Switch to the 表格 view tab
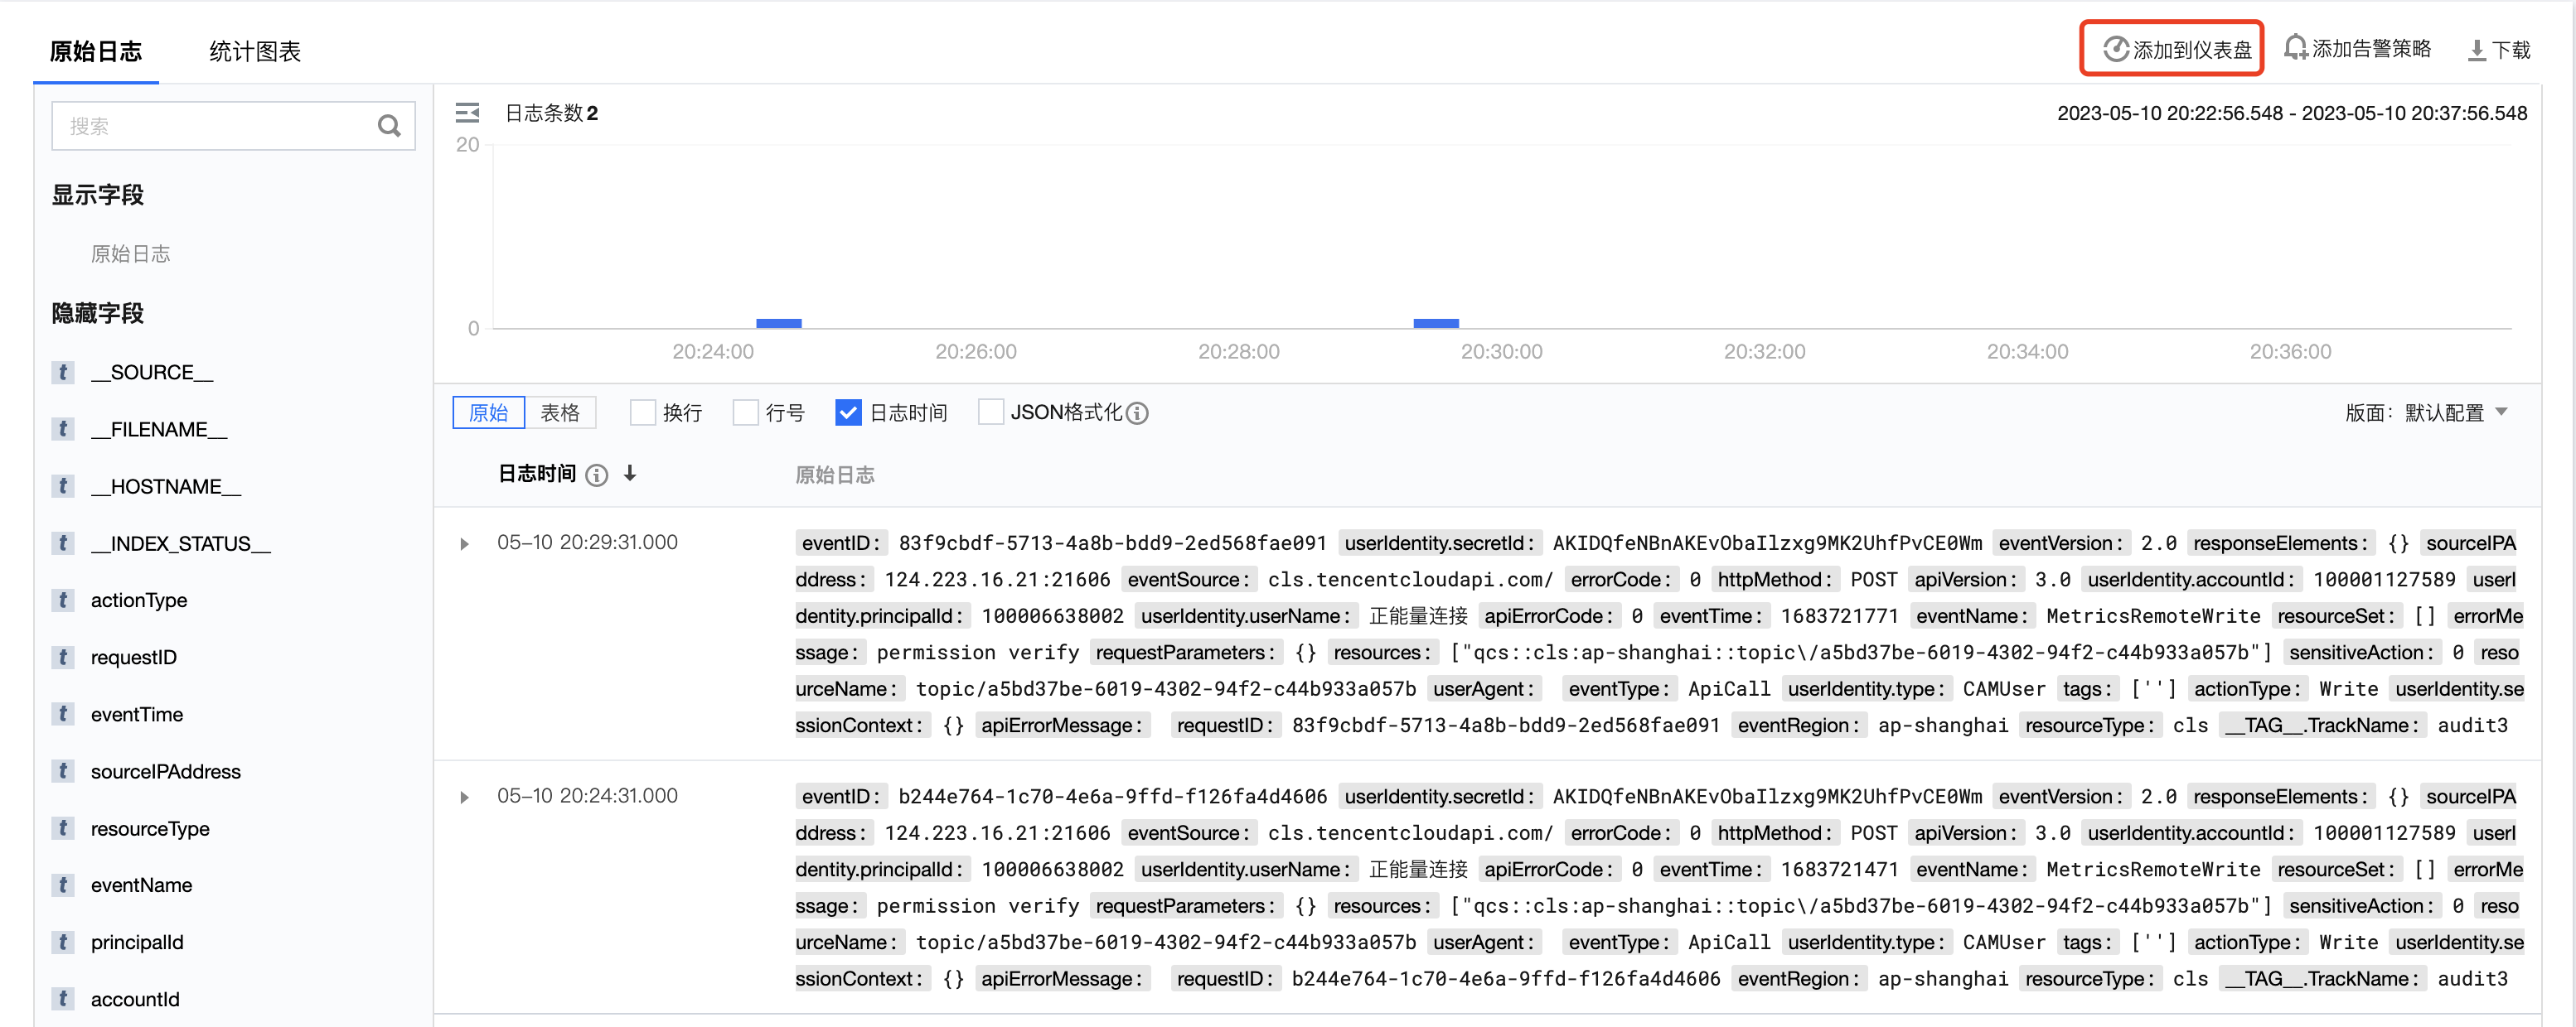 click(x=560, y=412)
